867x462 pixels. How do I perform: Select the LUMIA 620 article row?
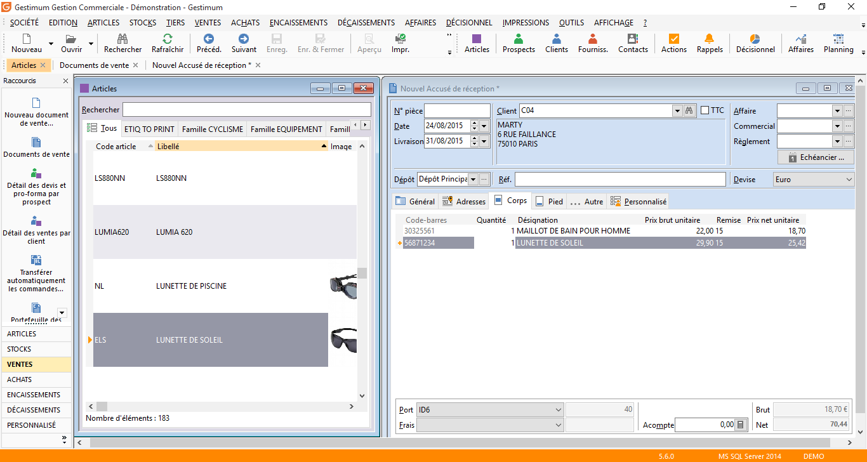point(225,232)
